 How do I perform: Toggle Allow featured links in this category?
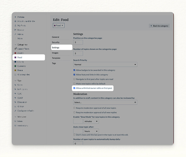[74, 75]
